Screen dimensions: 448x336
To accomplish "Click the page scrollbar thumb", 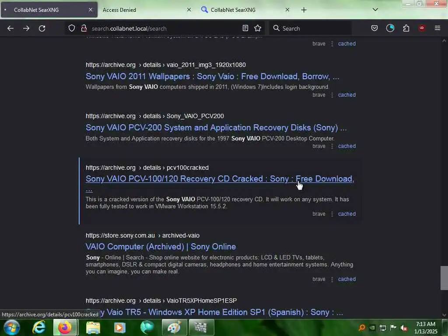I will (444, 278).
